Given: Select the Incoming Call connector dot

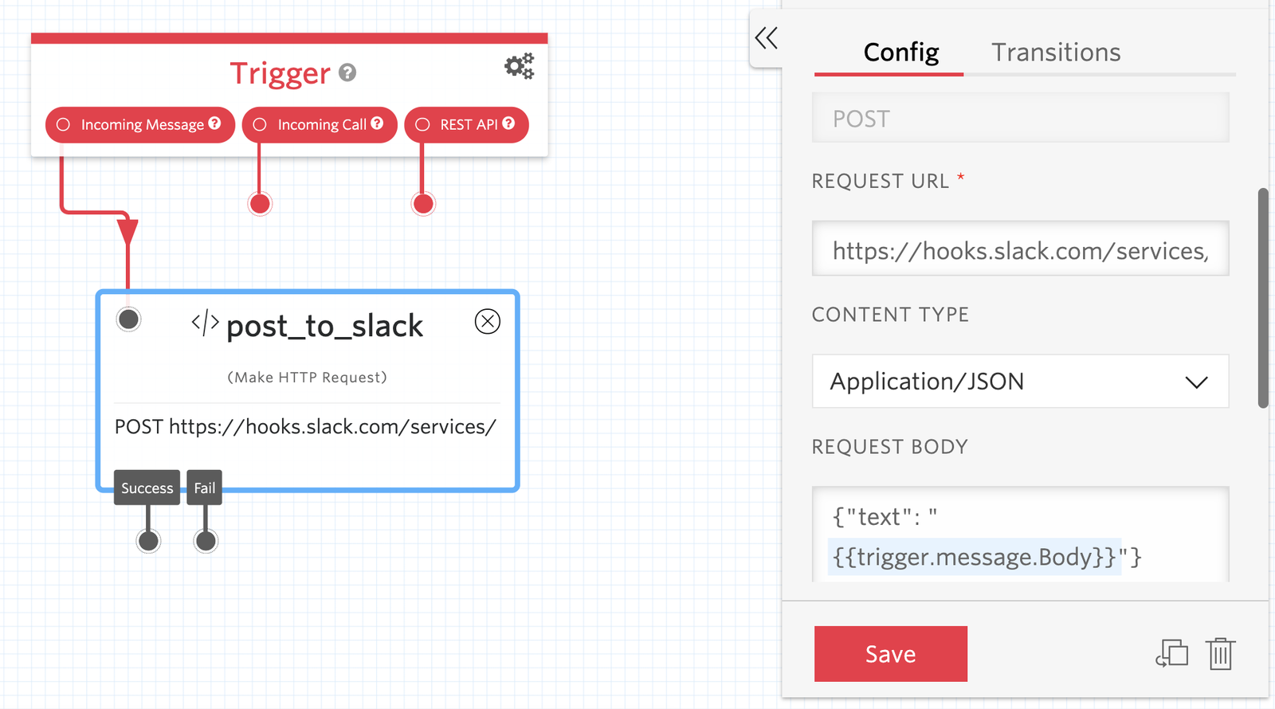Looking at the screenshot, I should [x=259, y=203].
